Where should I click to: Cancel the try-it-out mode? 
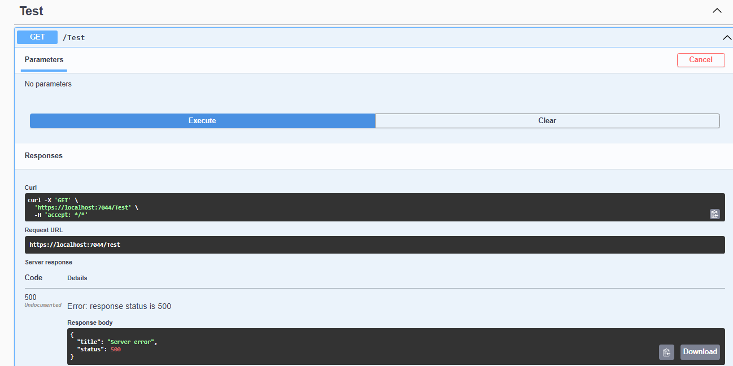pyautogui.click(x=701, y=60)
